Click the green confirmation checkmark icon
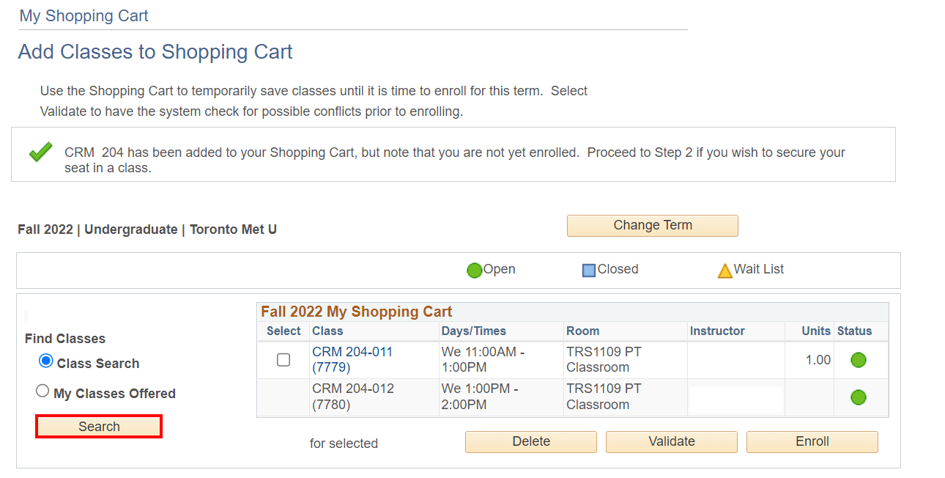Image resolution: width=945 pixels, height=478 pixels. [40, 152]
